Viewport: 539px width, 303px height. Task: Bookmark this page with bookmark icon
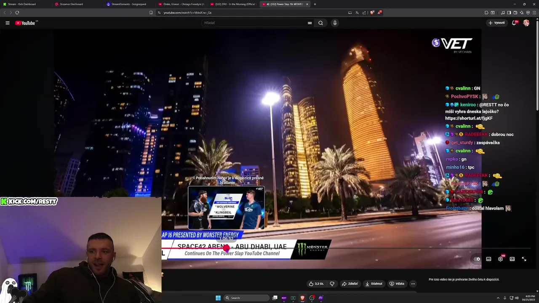tap(151, 13)
